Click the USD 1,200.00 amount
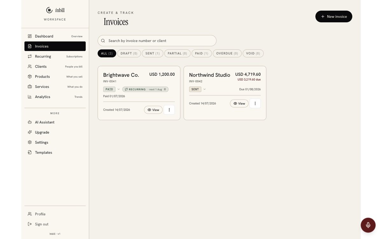The height and width of the screenshot is (239, 382). 162,74
